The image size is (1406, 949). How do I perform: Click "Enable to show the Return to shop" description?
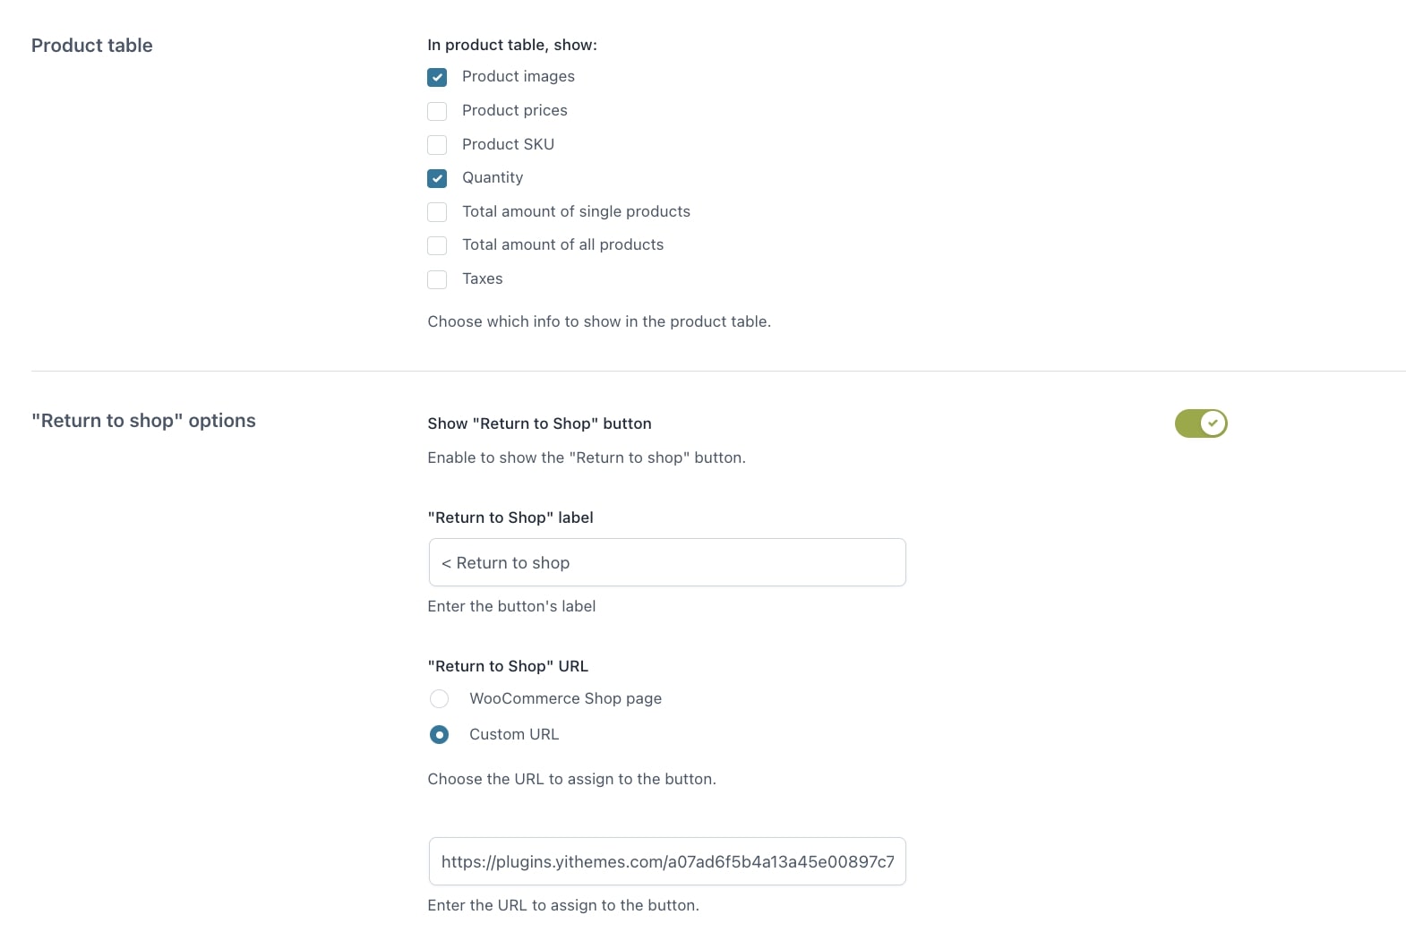point(587,457)
